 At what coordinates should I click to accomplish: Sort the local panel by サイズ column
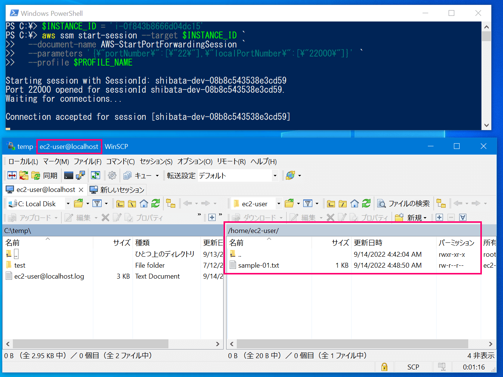113,242
